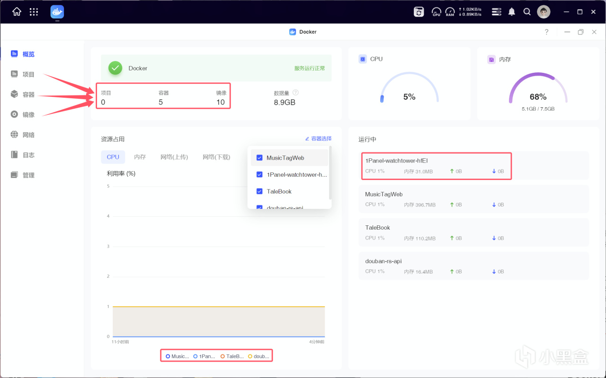
Task: Minimize the Docker window
Action: click(x=567, y=32)
